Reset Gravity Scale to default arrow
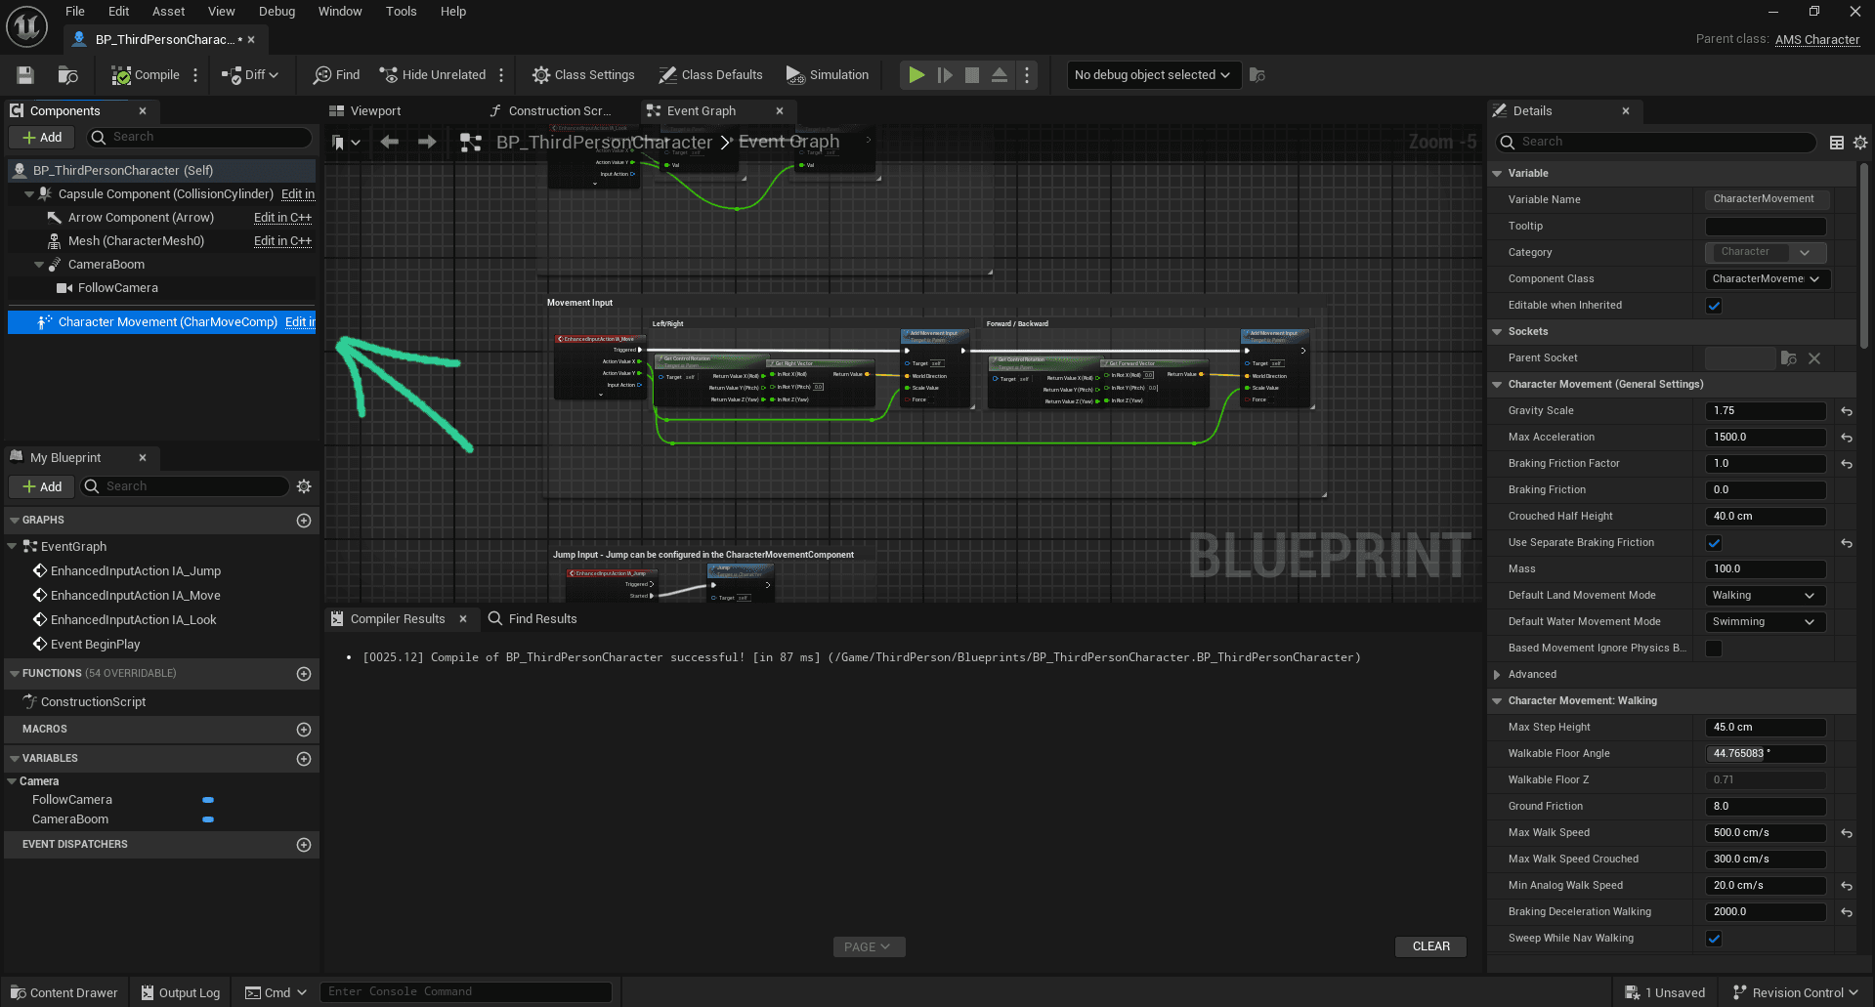This screenshot has width=1875, height=1007. pyautogui.click(x=1847, y=411)
